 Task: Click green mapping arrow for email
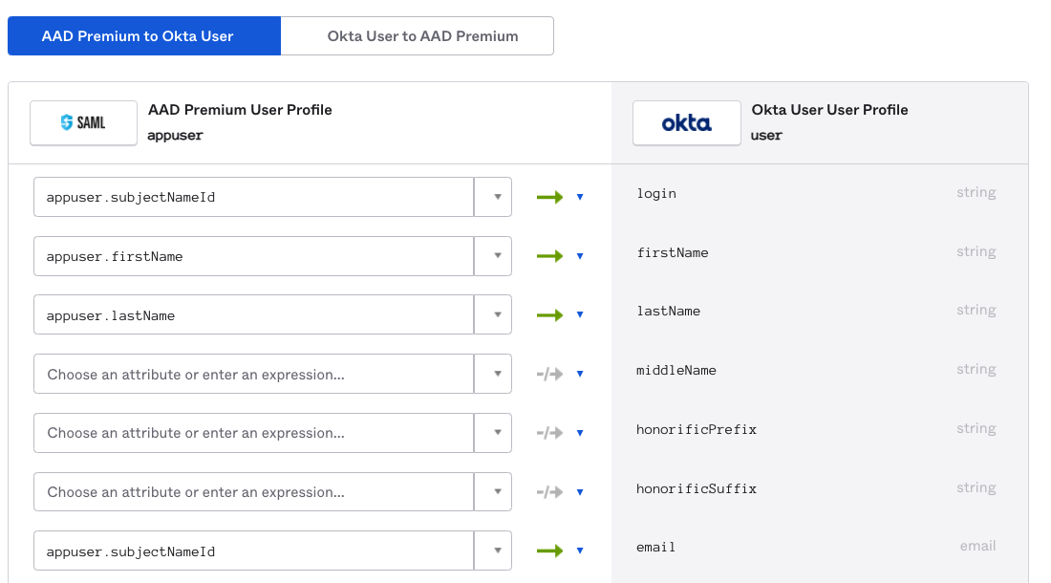(549, 551)
